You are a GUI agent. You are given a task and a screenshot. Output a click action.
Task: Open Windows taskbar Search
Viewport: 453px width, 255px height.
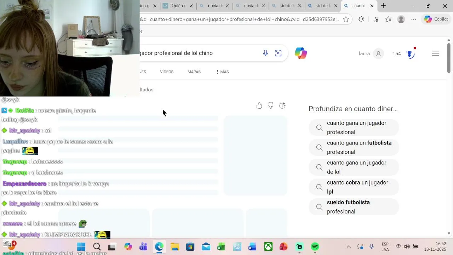pos(97,247)
